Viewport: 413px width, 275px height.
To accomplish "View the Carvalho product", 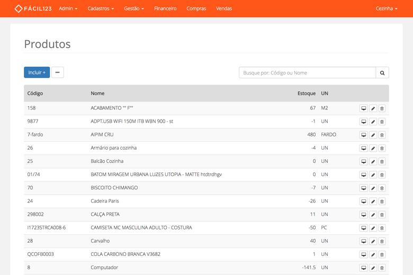I will coord(363,241).
